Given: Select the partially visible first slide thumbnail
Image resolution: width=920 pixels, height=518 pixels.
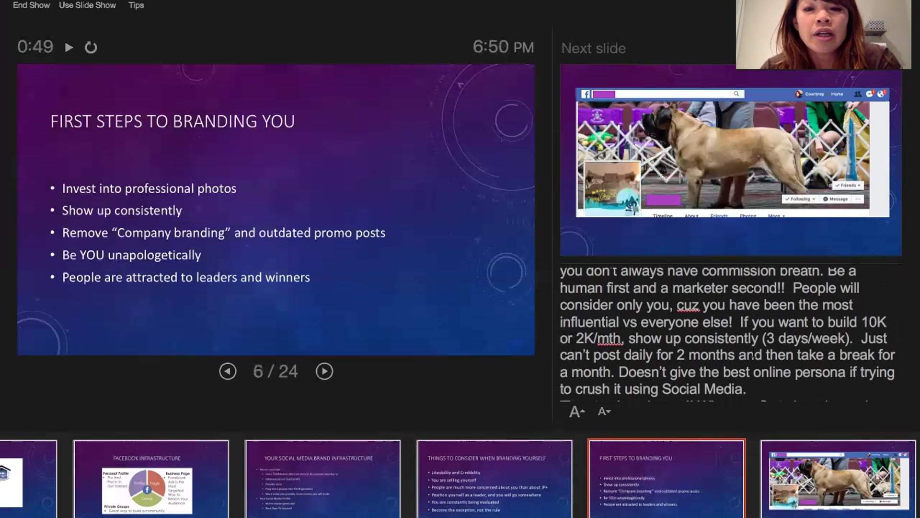Looking at the screenshot, I should (28, 479).
